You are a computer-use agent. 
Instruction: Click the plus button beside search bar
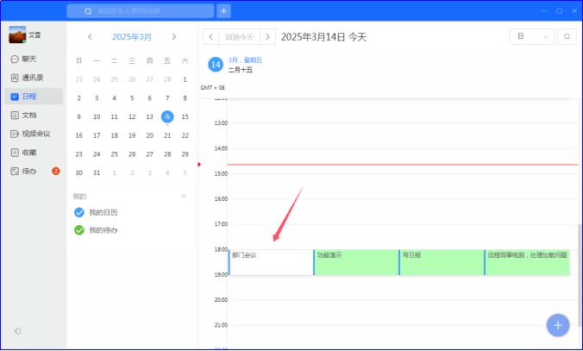(223, 11)
